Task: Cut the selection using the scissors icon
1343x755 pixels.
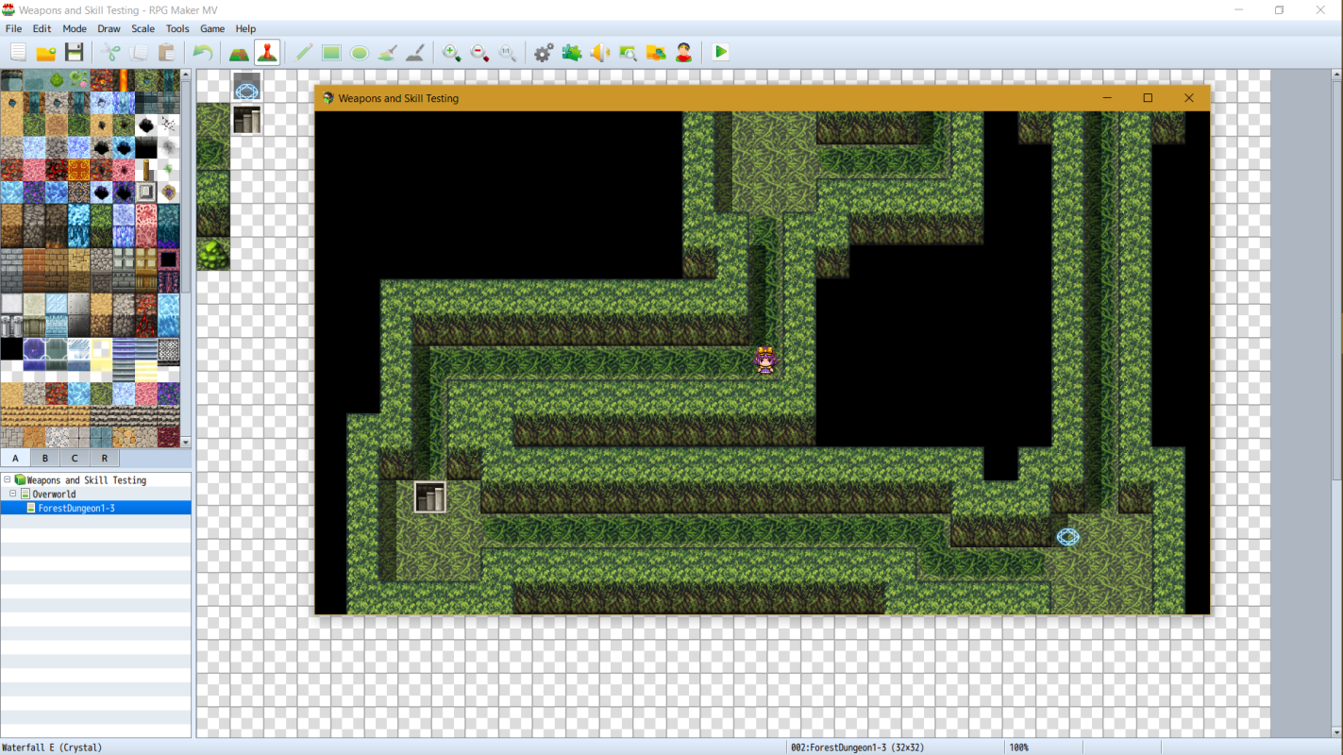Action: tap(110, 53)
